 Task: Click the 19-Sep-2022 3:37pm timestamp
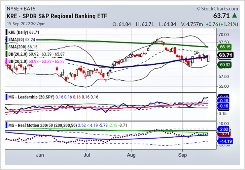[26, 24]
